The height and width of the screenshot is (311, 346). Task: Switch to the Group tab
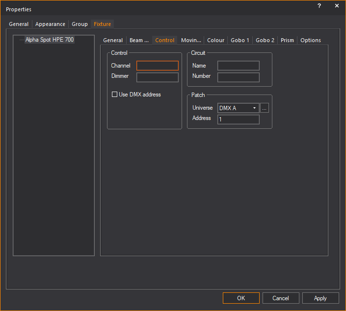click(x=80, y=24)
